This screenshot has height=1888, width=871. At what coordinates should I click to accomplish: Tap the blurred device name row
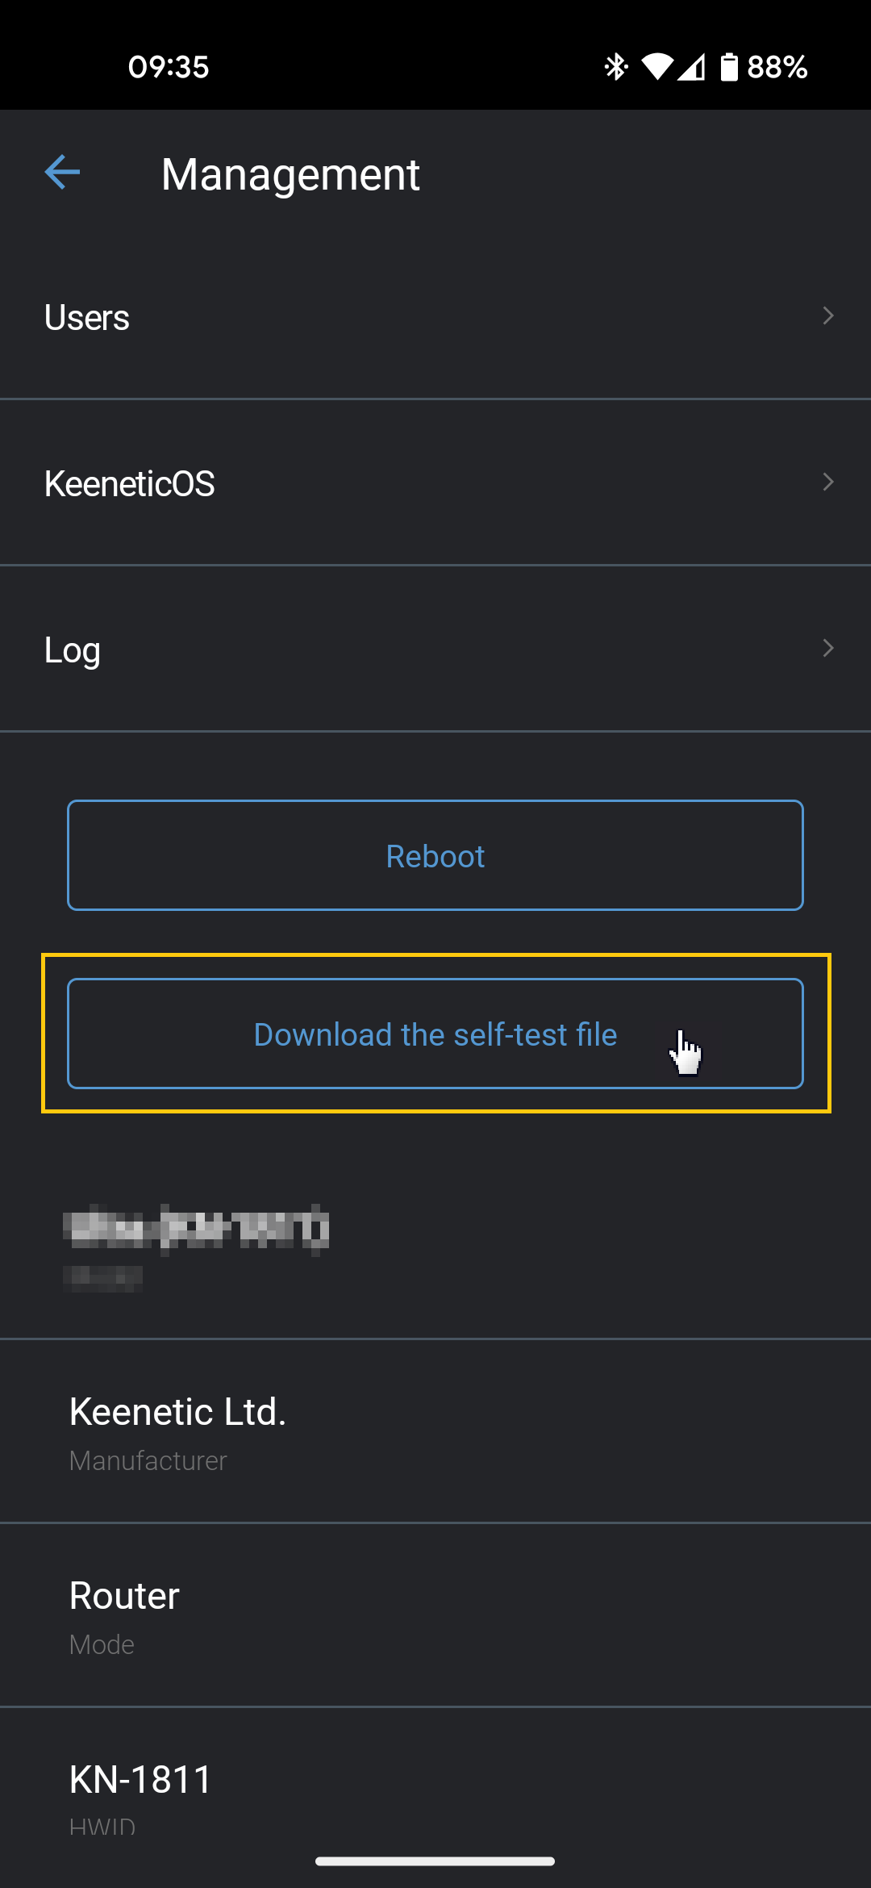(x=435, y=1247)
